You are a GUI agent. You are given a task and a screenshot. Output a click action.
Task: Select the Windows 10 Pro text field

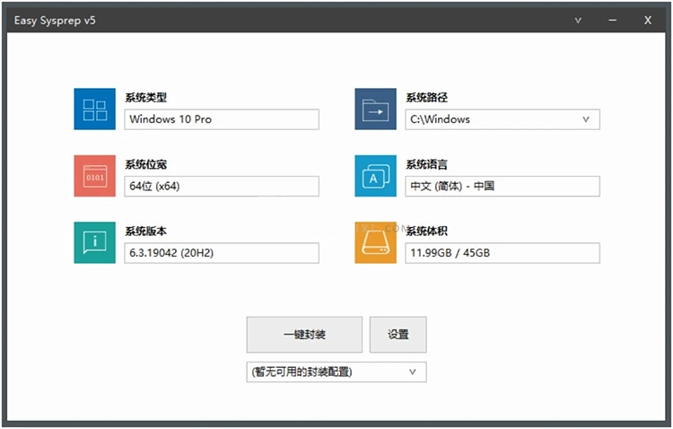(221, 119)
